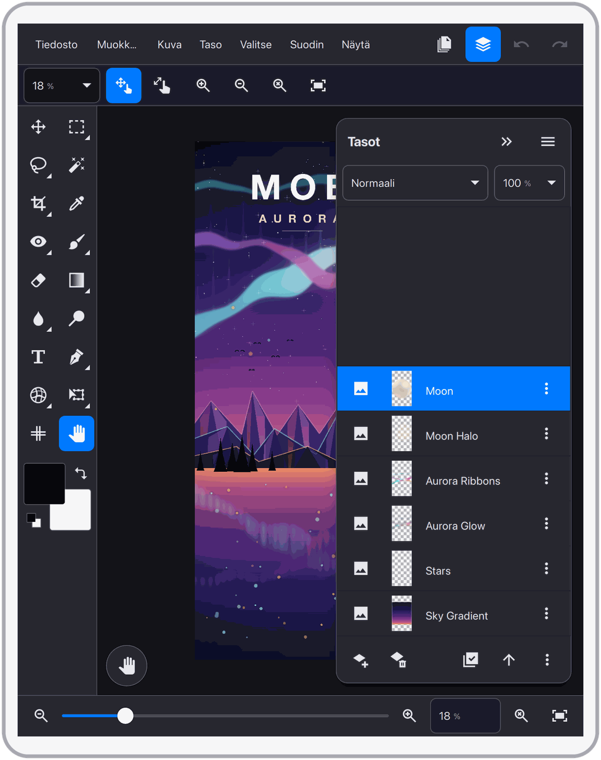Viewport: 601px width, 760px height.
Task: Select the Dodge tool
Action: click(77, 318)
